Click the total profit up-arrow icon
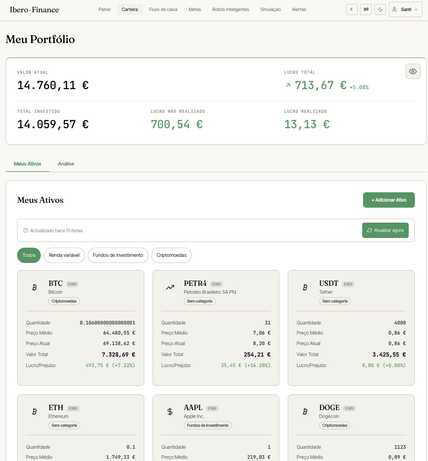This screenshot has height=461, width=428. coord(288,85)
